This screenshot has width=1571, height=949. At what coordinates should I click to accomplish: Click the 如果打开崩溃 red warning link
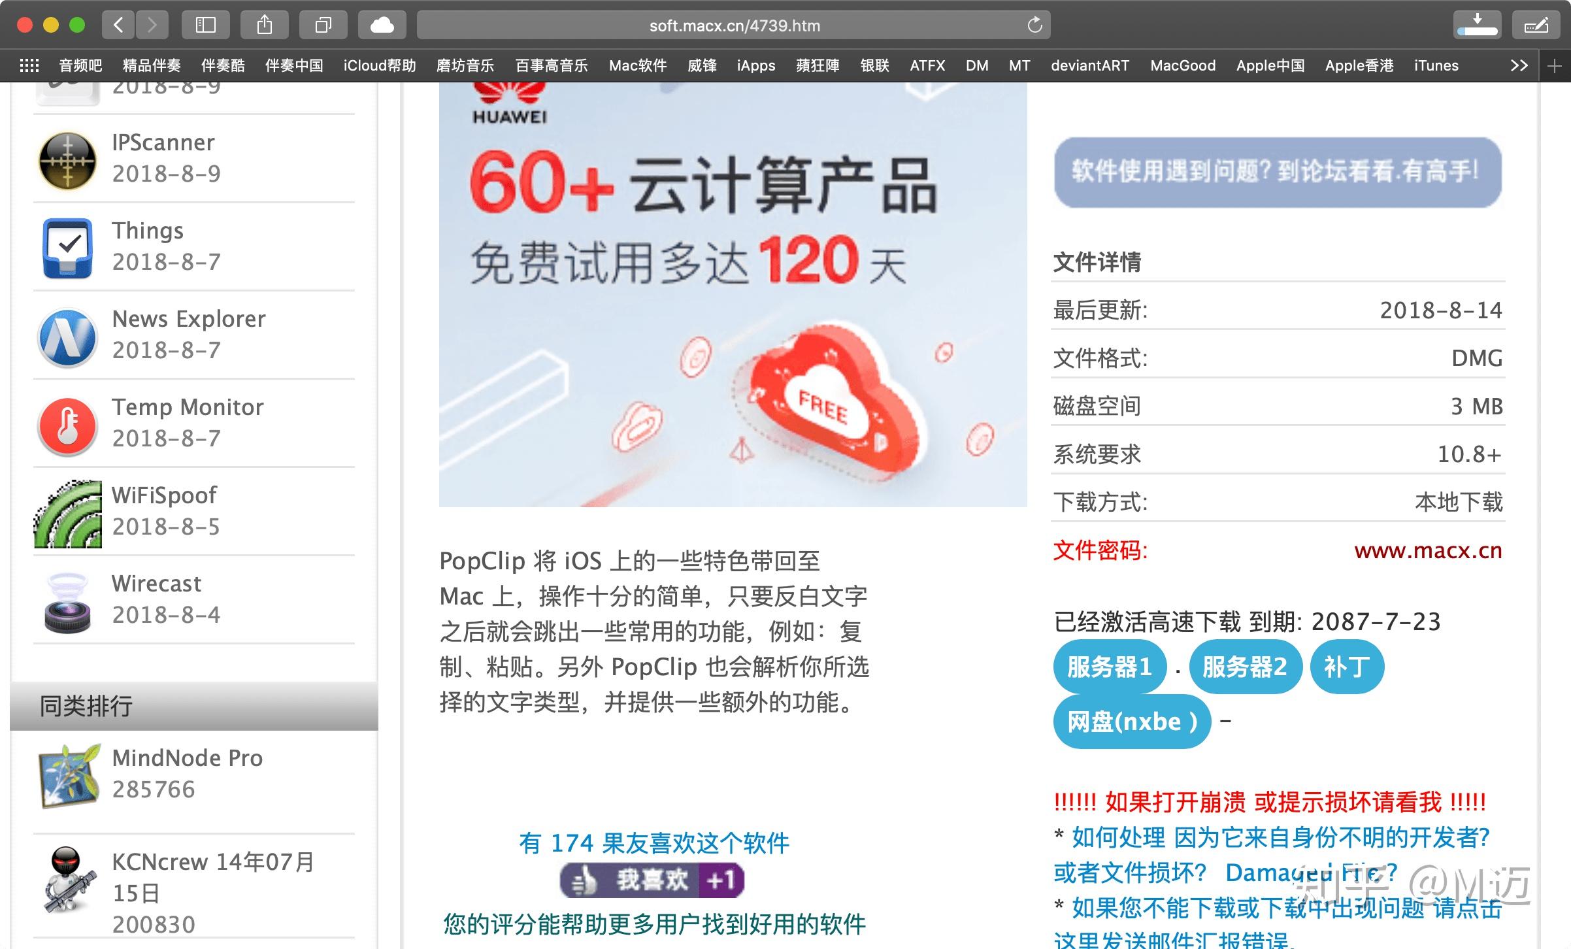click(1270, 802)
